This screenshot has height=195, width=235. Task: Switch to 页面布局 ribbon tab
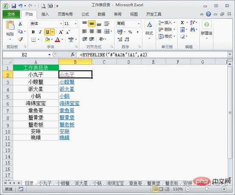pyautogui.click(x=65, y=14)
